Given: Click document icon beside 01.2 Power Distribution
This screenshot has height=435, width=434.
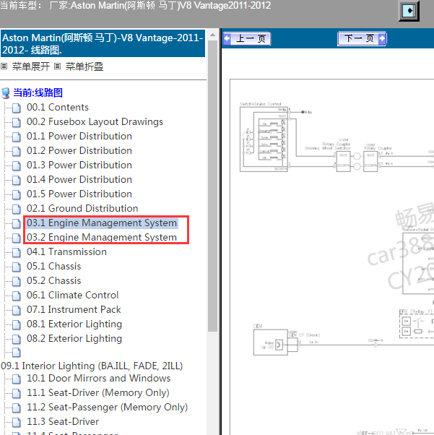Looking at the screenshot, I should 17,151.
